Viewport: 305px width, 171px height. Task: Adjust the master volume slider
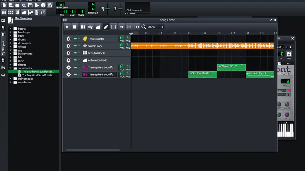coord(107,9)
